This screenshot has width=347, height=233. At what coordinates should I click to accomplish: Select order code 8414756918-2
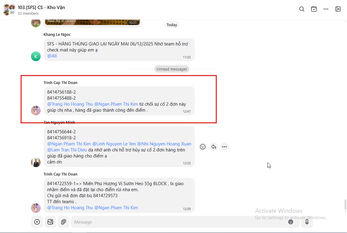coord(61,138)
